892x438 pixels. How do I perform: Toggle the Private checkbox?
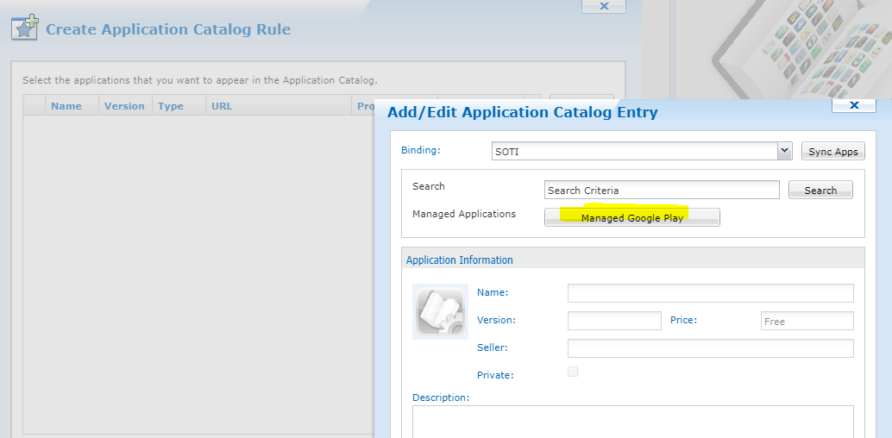click(573, 372)
